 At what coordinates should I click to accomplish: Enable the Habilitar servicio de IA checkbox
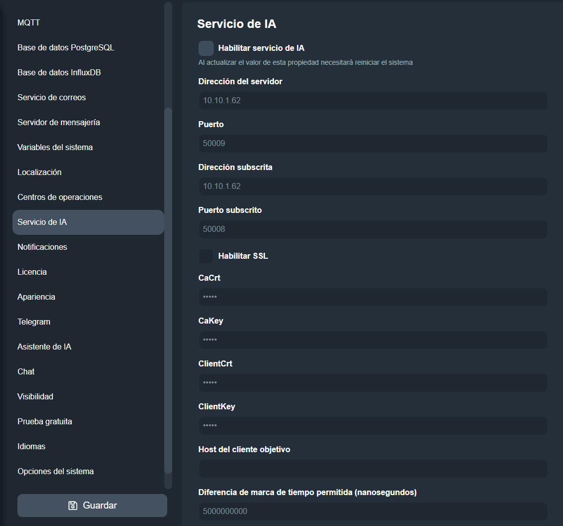click(x=206, y=48)
